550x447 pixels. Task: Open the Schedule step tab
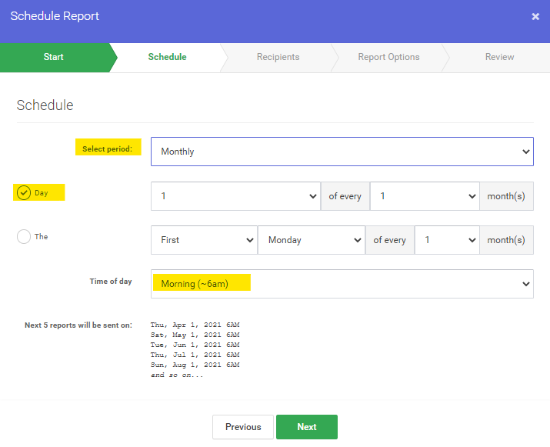tap(167, 57)
